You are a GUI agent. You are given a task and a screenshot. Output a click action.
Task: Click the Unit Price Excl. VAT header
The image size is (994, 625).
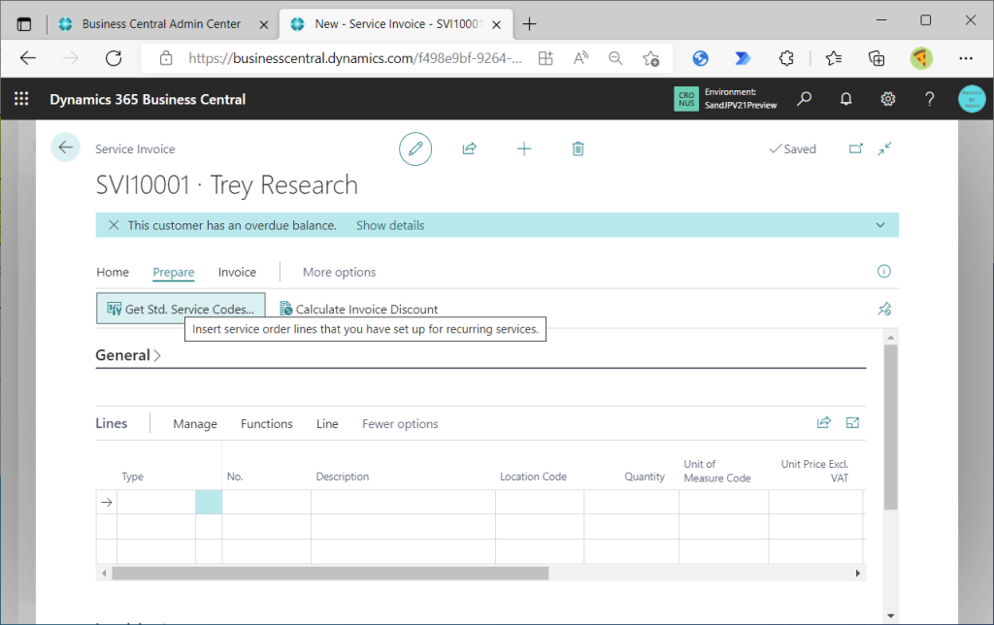[x=814, y=471]
